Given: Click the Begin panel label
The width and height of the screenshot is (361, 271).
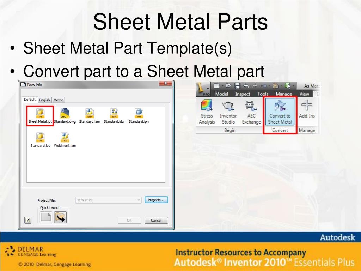Looking at the screenshot, I should 230,130.
